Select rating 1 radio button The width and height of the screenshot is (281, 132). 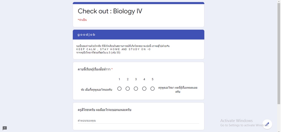tap(119, 89)
